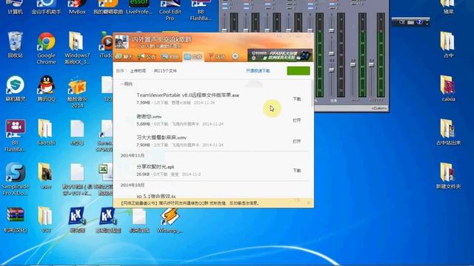Click 下载 for 分享欢聚时光.apk

[x=297, y=171]
